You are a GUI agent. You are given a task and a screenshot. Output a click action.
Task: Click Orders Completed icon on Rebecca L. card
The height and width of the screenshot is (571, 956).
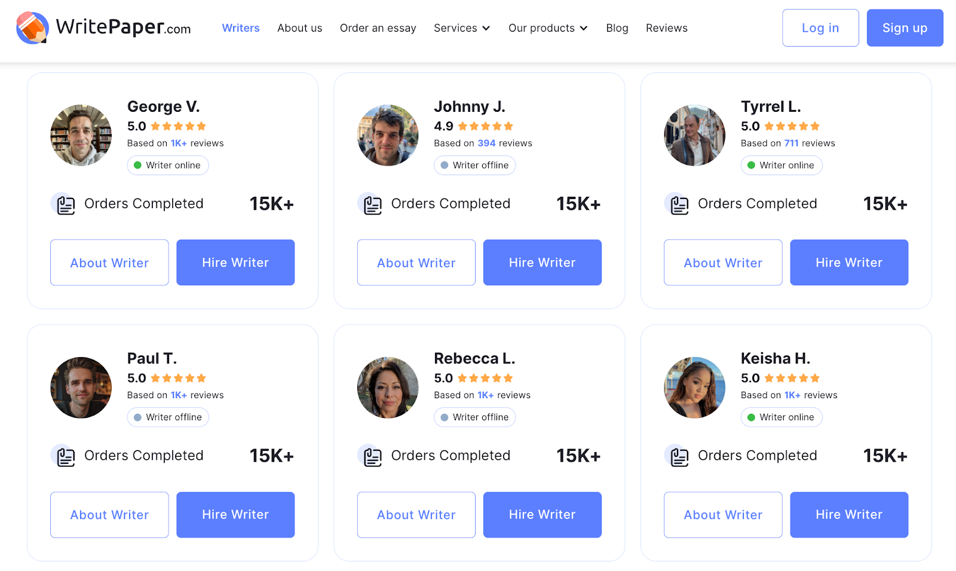[372, 457]
